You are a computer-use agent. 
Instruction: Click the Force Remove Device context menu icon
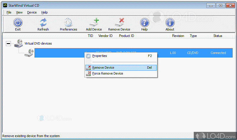point(88,74)
